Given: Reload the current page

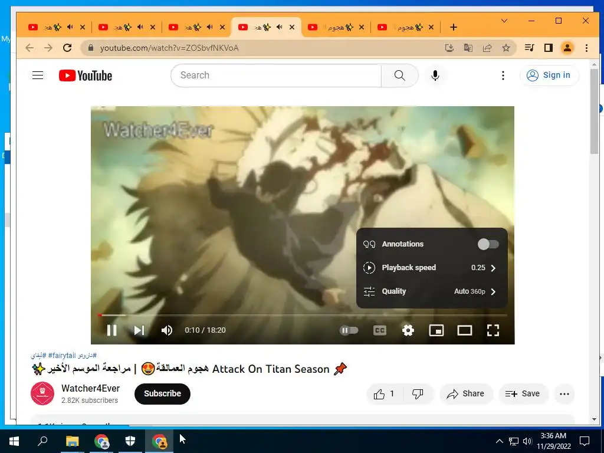Looking at the screenshot, I should [67, 48].
